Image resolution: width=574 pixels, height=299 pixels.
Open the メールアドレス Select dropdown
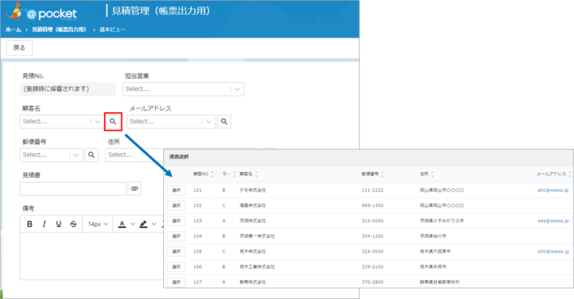(171, 122)
